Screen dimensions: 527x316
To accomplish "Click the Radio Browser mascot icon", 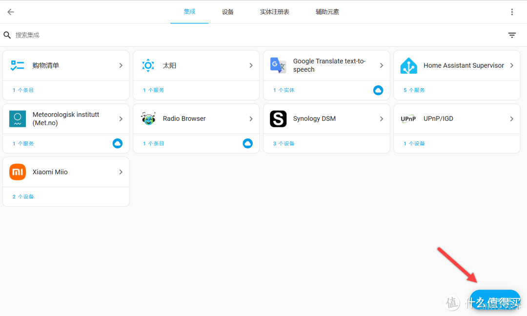I will pyautogui.click(x=148, y=118).
